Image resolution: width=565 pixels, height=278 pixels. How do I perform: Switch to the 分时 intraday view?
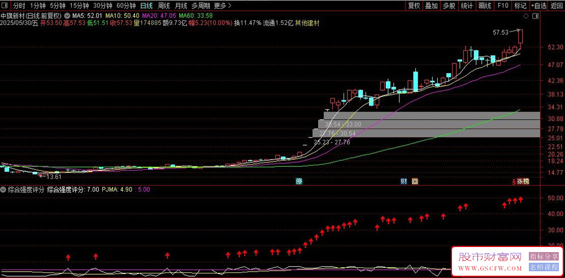tap(19, 6)
